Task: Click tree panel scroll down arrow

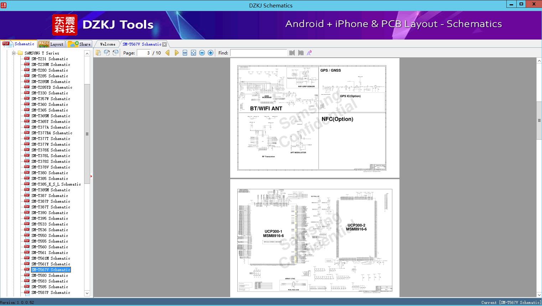Action: coord(87,293)
